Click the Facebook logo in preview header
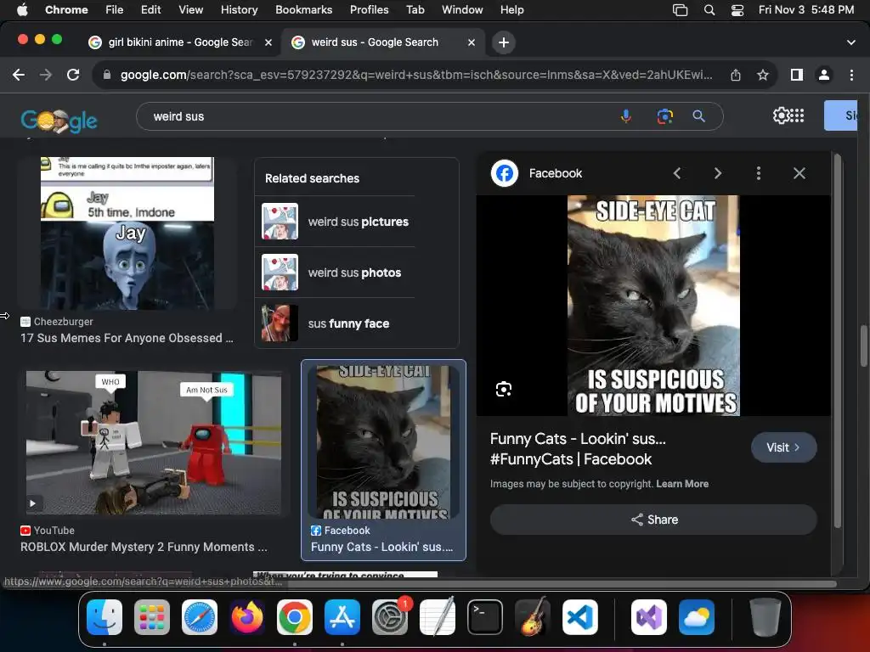The image size is (870, 652). pos(505,173)
